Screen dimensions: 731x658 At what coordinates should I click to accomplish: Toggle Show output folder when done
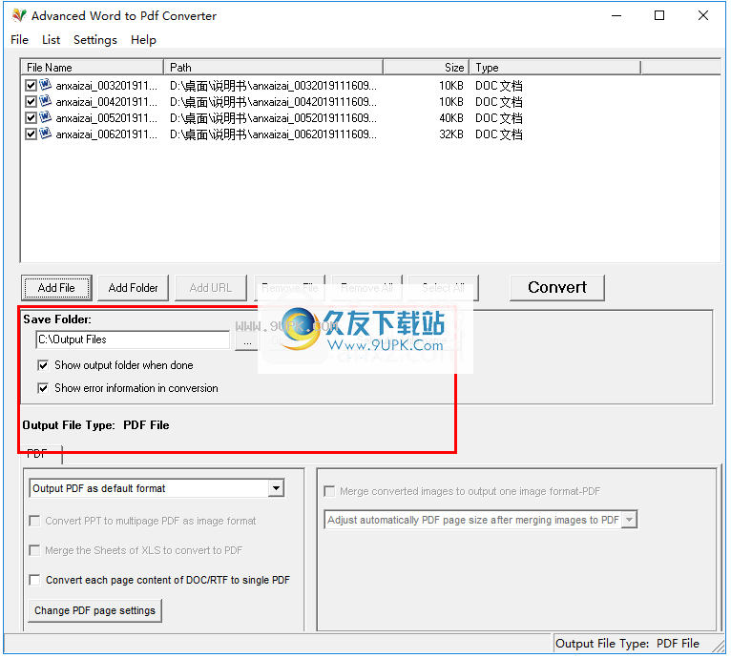pyautogui.click(x=43, y=366)
